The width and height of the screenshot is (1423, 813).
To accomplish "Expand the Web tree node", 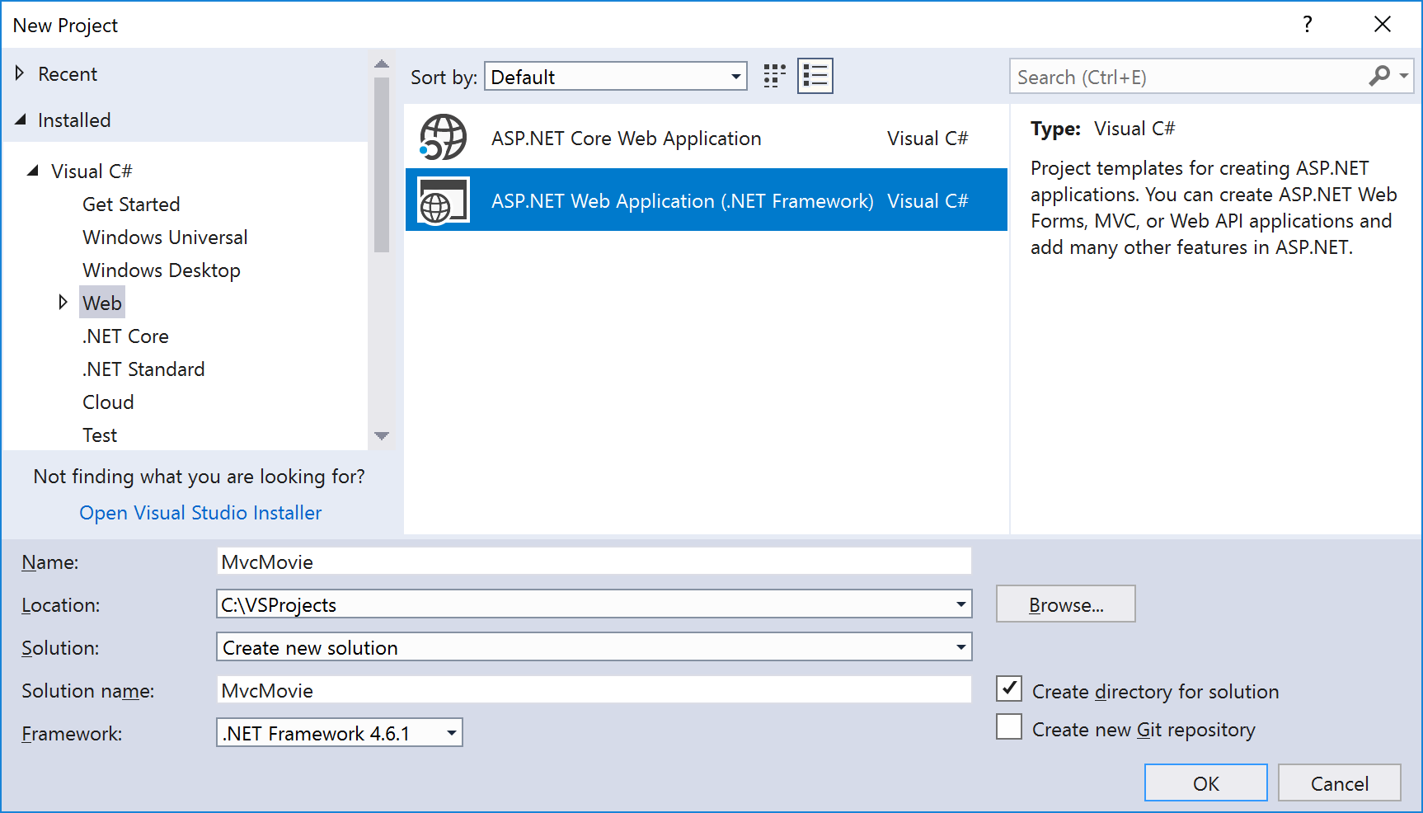I will tap(63, 302).
